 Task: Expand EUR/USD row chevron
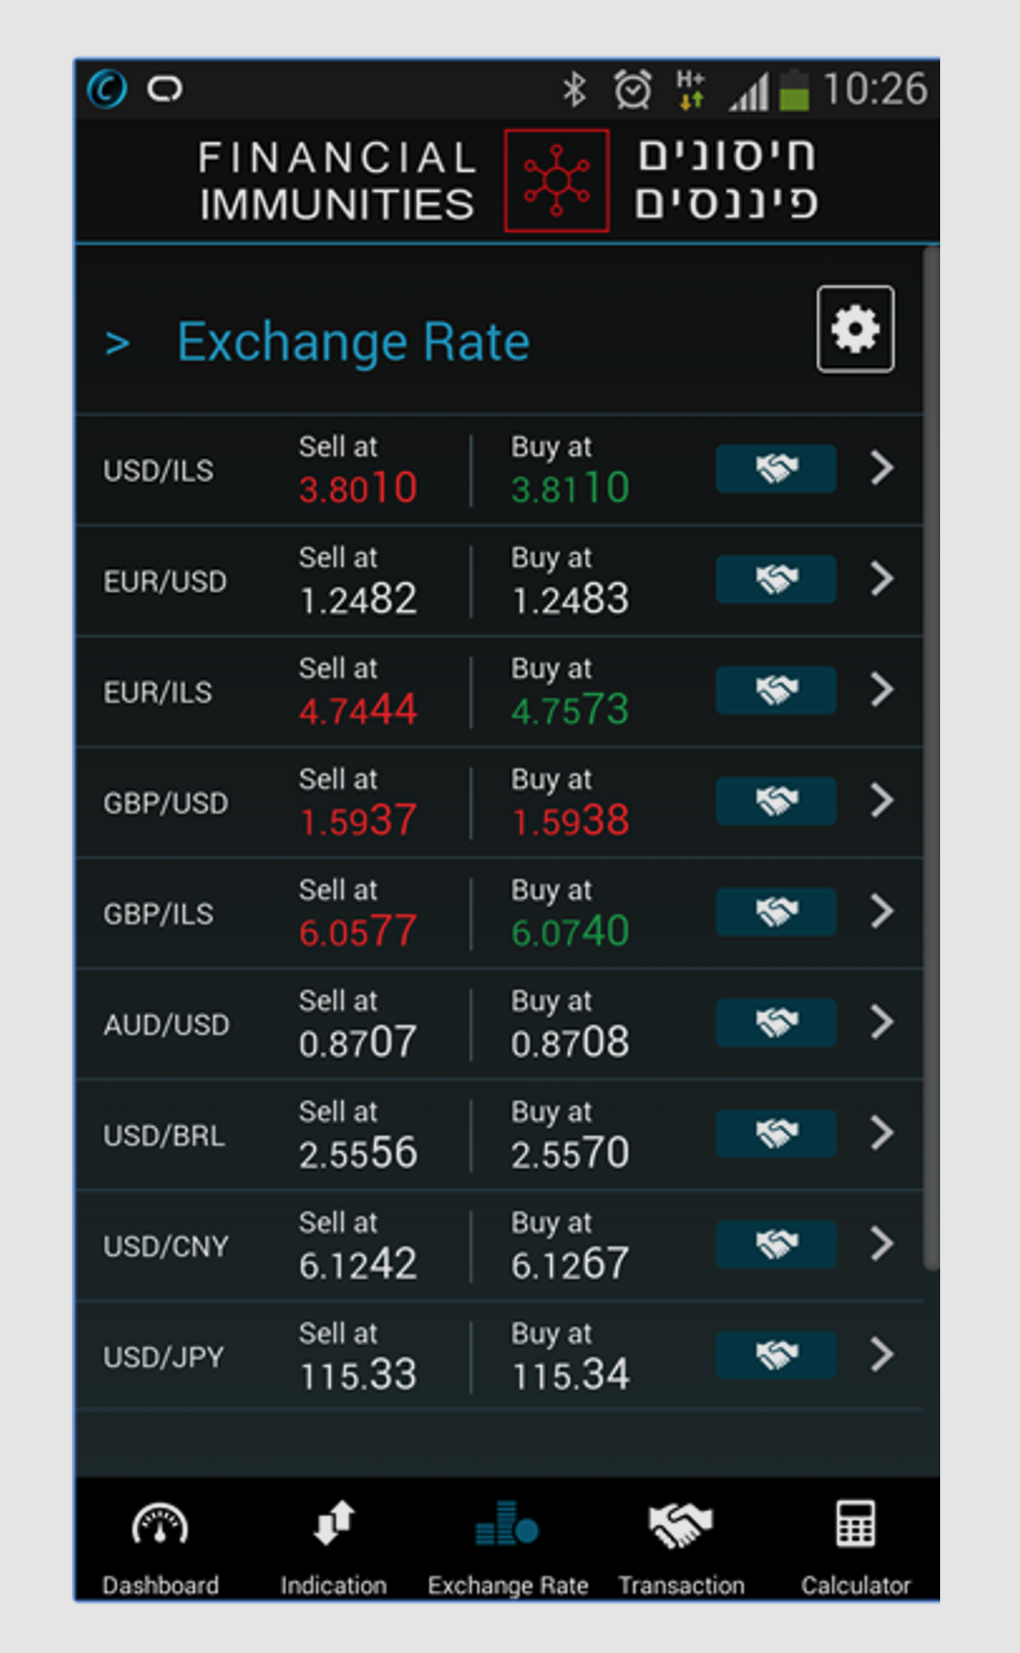pos(881,578)
